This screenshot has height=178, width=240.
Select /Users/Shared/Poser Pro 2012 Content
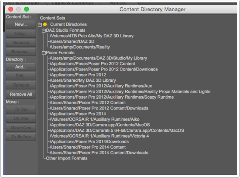(88, 103)
